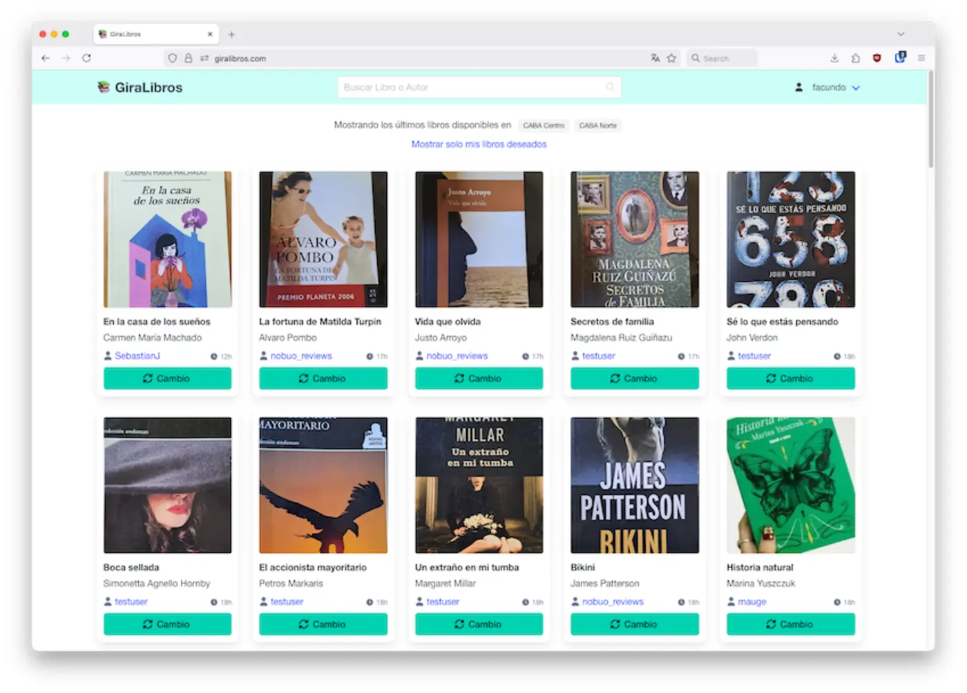Expand the list all tabs chevron
967x693 pixels.
tap(901, 34)
